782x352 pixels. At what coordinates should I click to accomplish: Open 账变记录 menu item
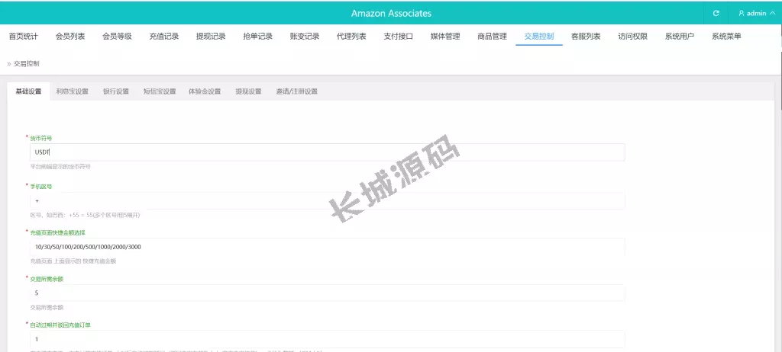[305, 37]
